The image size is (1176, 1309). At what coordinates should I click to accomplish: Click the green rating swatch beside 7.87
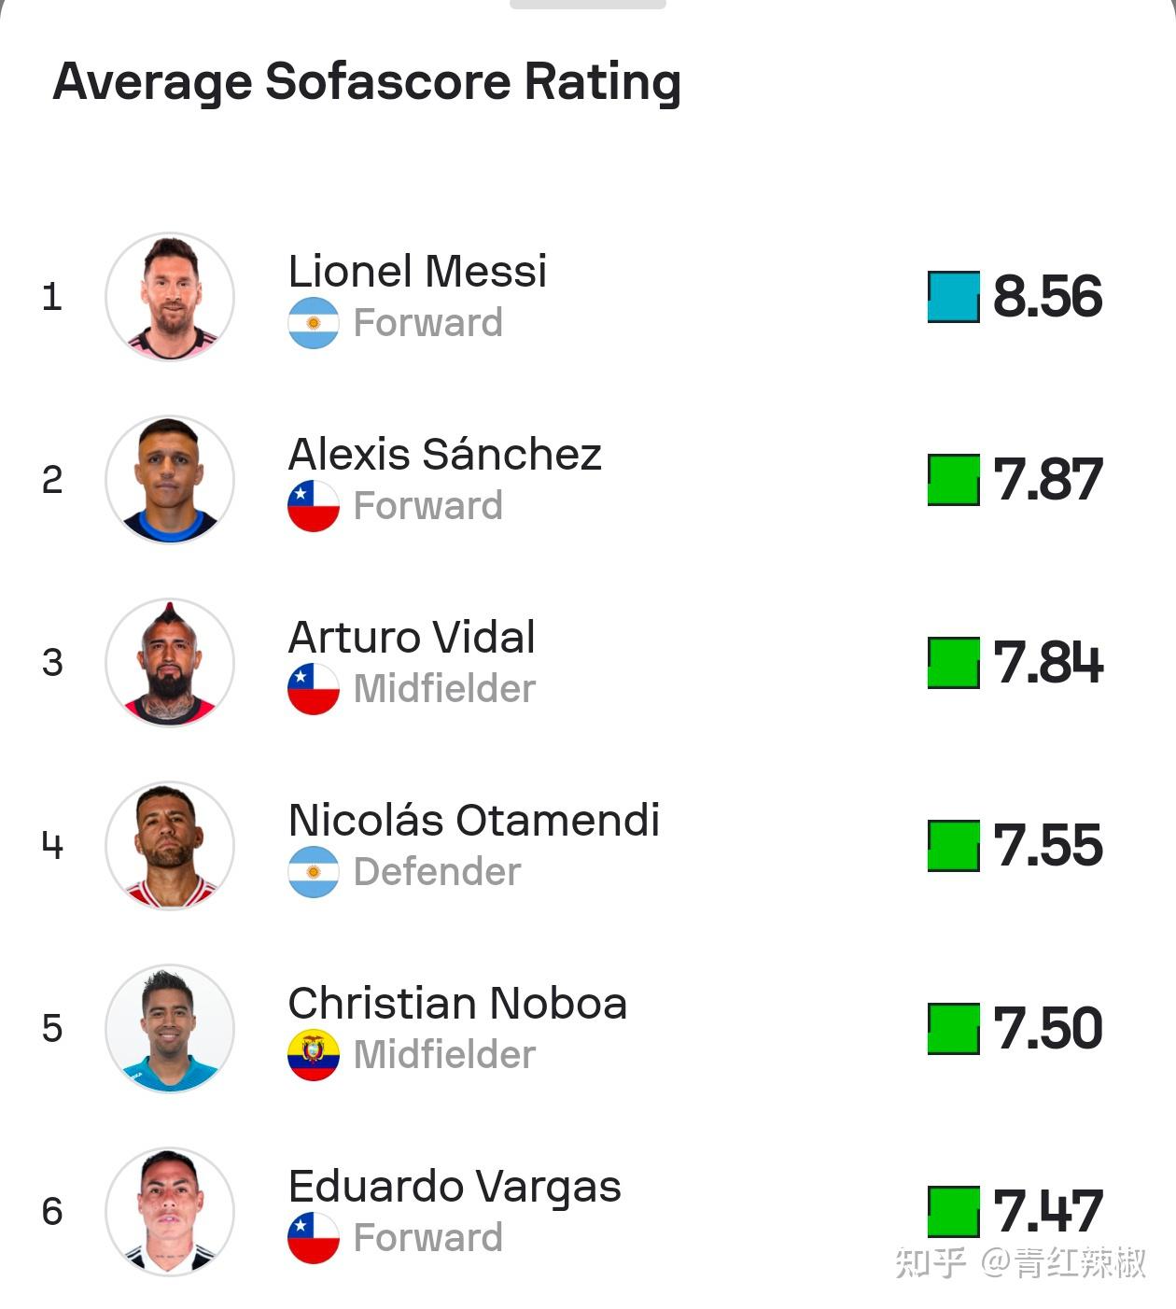click(x=954, y=480)
